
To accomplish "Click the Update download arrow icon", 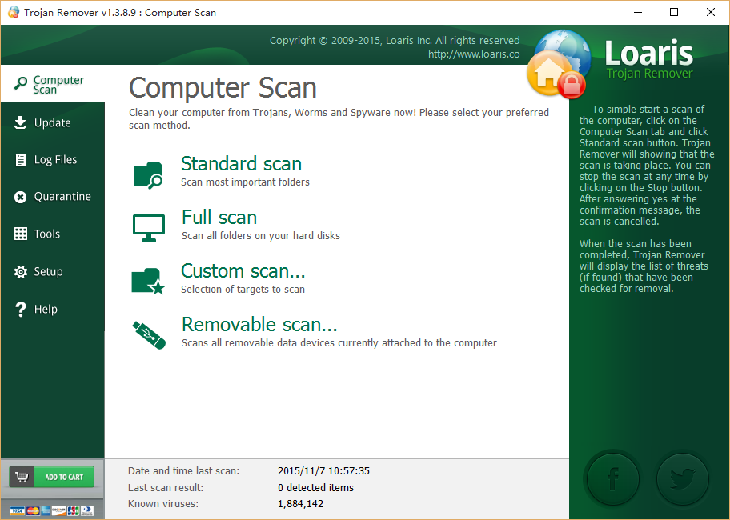I will click(20, 122).
